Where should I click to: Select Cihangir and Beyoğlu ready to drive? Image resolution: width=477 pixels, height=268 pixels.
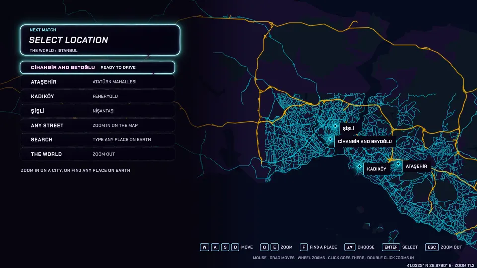tap(98, 67)
